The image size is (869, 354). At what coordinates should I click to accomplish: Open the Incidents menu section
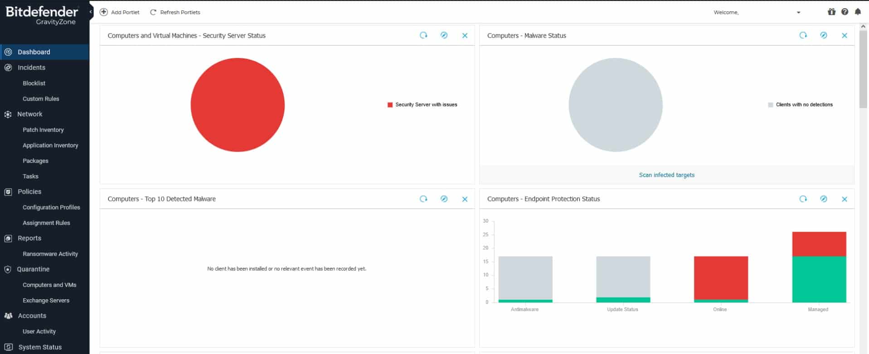(31, 67)
